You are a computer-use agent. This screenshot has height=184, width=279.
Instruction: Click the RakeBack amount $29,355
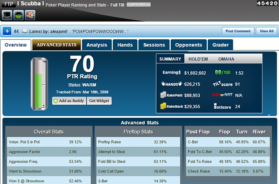192,107
